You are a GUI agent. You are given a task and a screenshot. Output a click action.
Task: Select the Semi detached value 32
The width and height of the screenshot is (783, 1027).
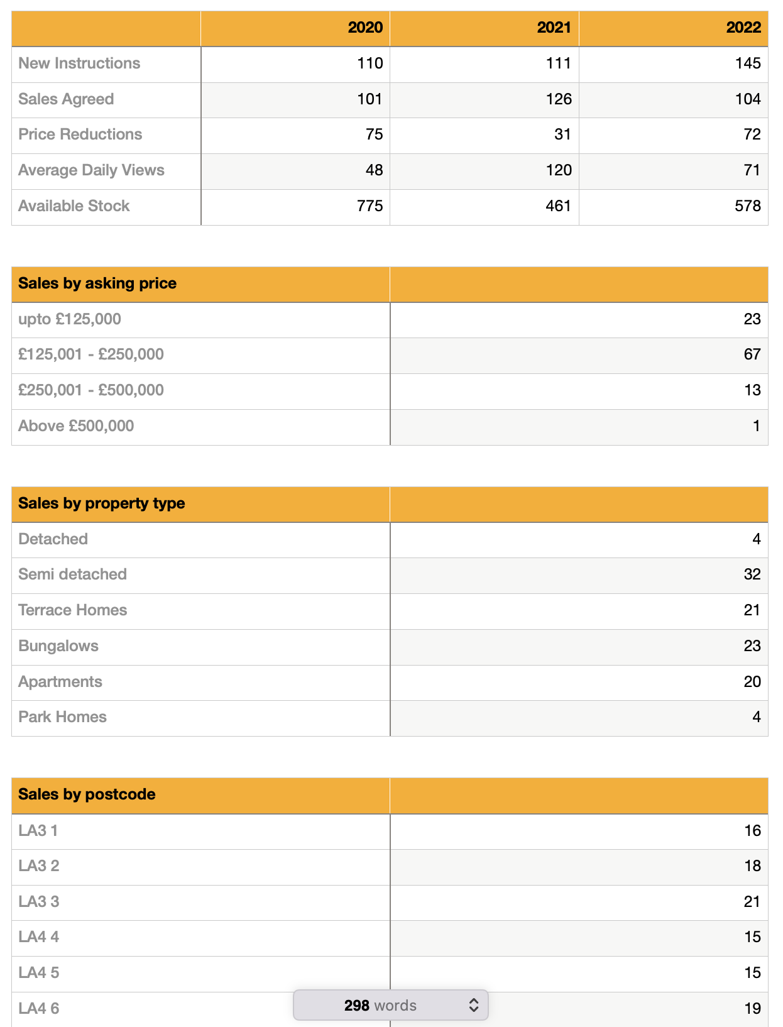[752, 574]
